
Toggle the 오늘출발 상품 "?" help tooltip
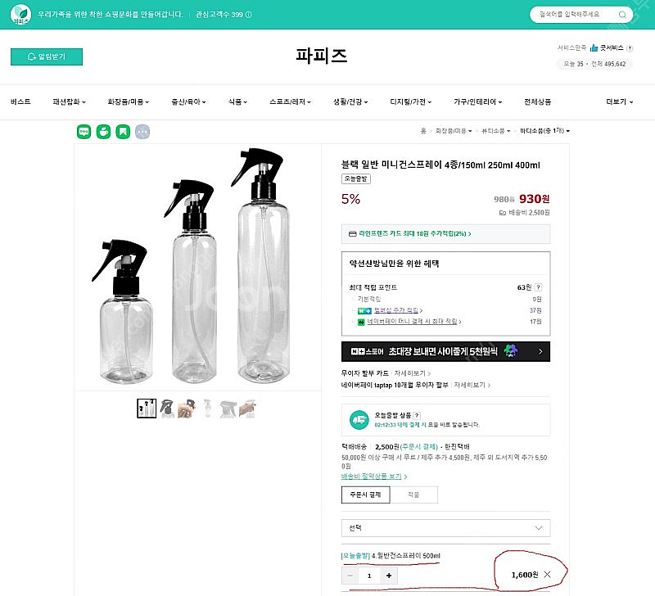[x=418, y=414]
